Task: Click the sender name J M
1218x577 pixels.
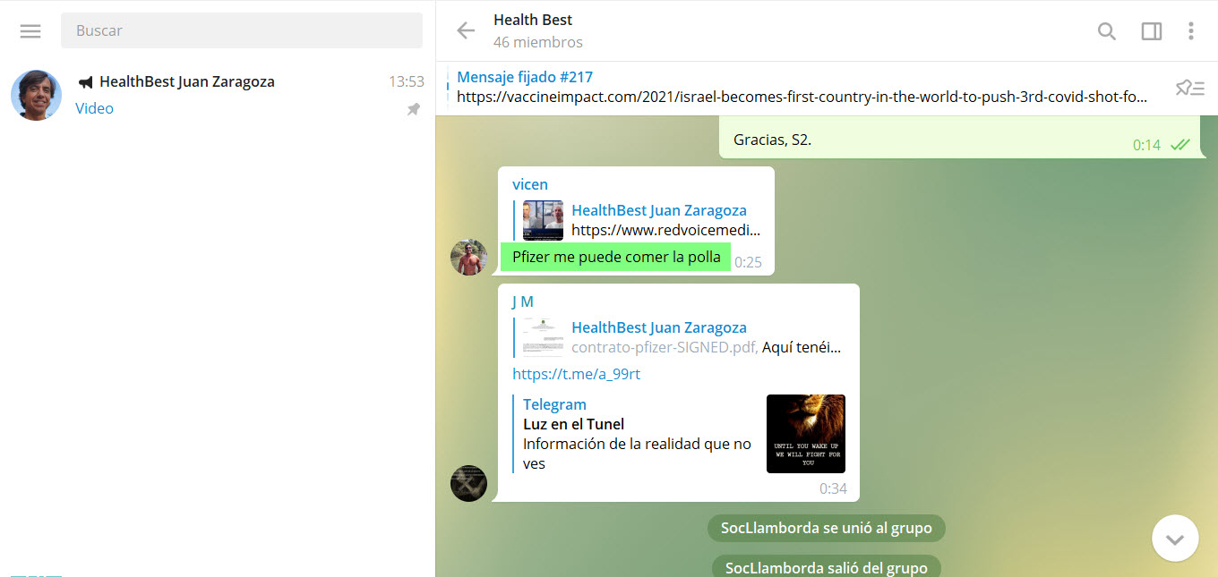Action: [x=522, y=301]
